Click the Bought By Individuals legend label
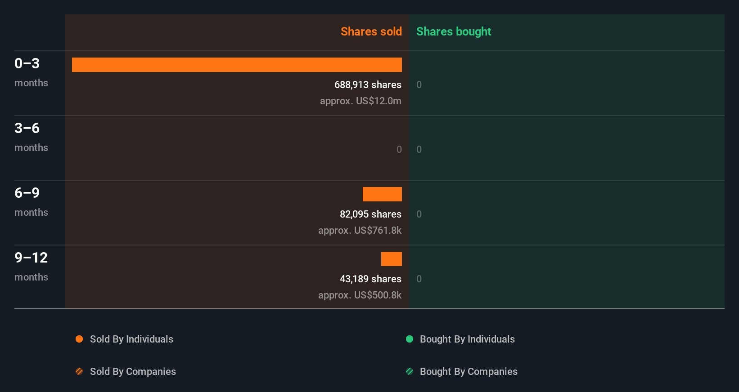Image resolution: width=739 pixels, height=392 pixels. pyautogui.click(x=467, y=339)
